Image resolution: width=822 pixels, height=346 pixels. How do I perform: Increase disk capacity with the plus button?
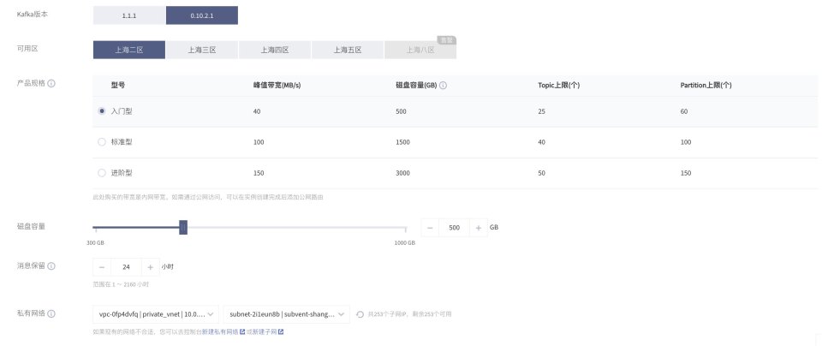click(x=478, y=228)
